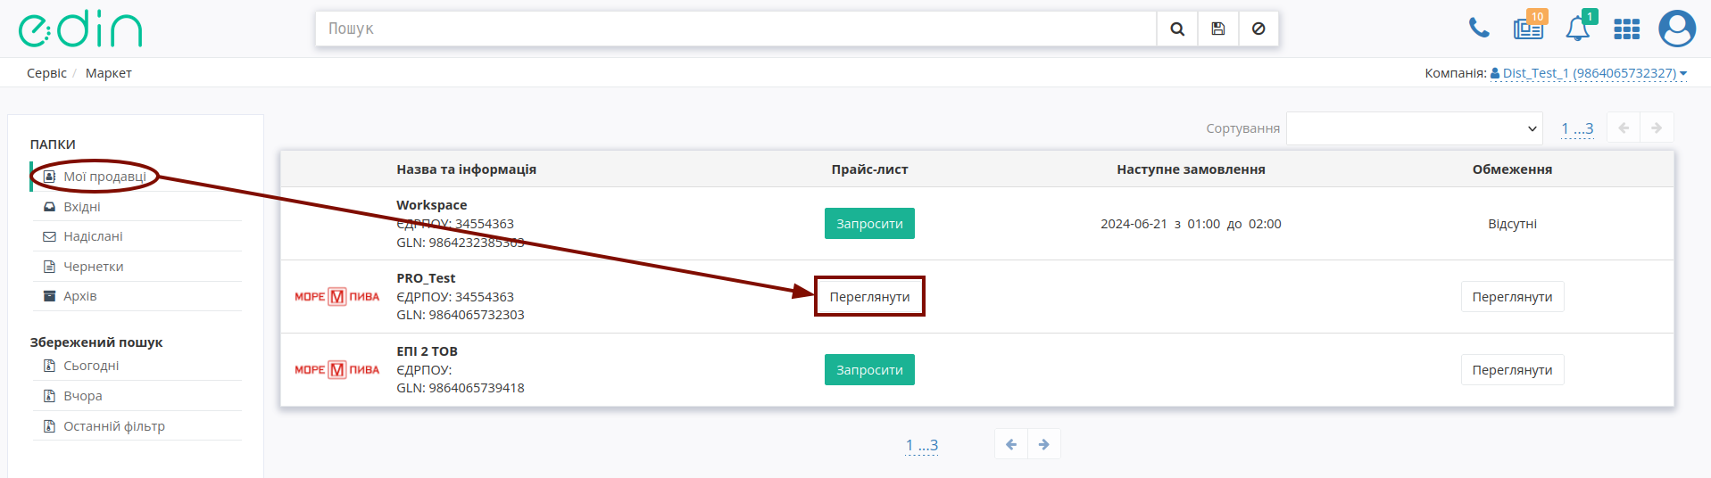Open the apps grid menu

click(1627, 29)
